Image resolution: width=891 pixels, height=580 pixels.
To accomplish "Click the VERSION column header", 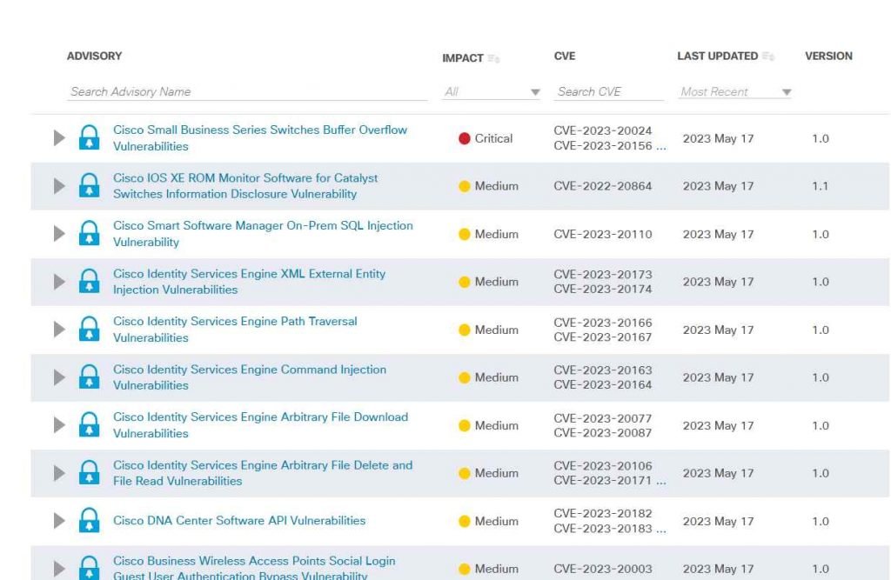I will (x=828, y=57).
